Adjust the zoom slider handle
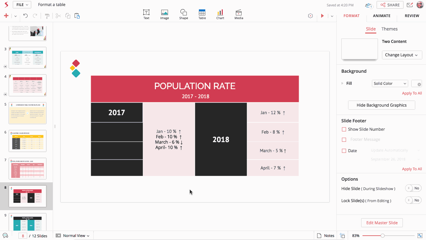The width and height of the screenshot is (426, 240). [382, 236]
